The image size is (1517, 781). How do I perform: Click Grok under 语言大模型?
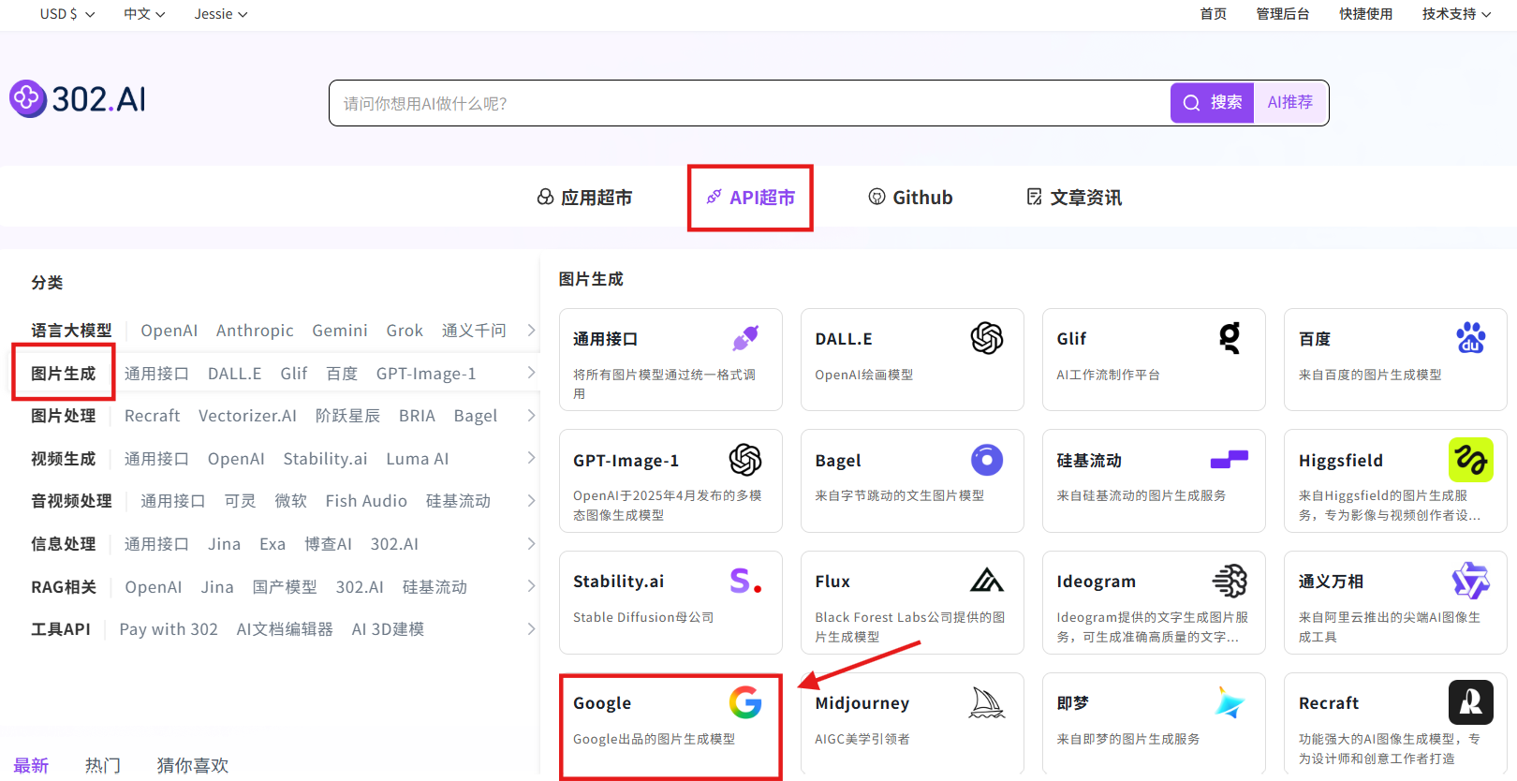pos(405,330)
